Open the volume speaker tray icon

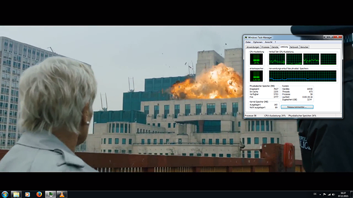(333, 194)
